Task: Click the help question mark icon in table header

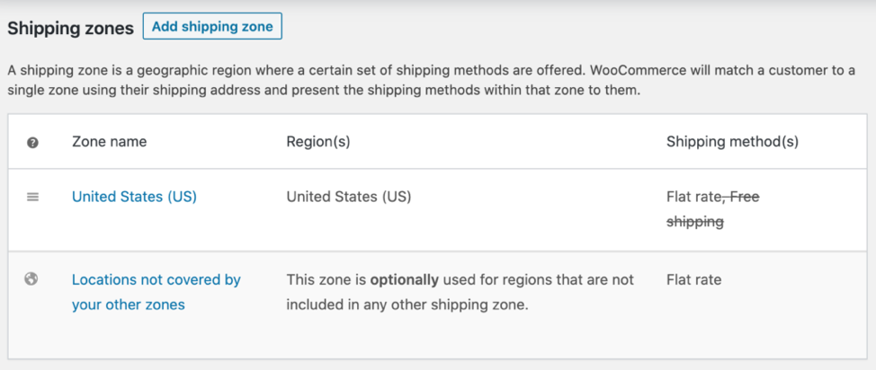Action: point(33,143)
